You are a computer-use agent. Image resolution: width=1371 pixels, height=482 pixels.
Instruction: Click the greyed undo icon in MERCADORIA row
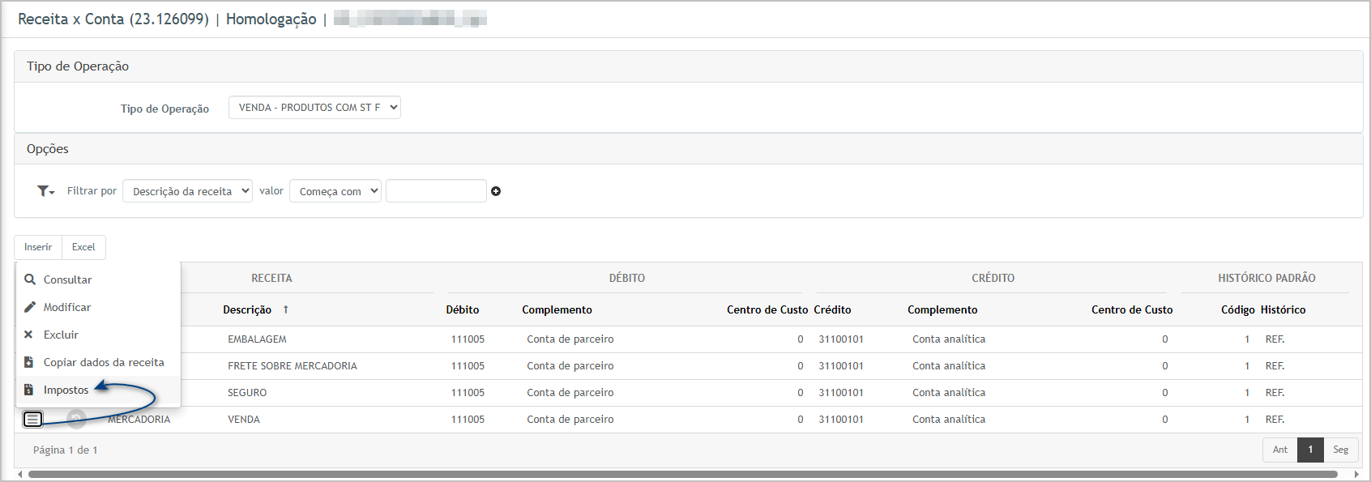pos(76,419)
